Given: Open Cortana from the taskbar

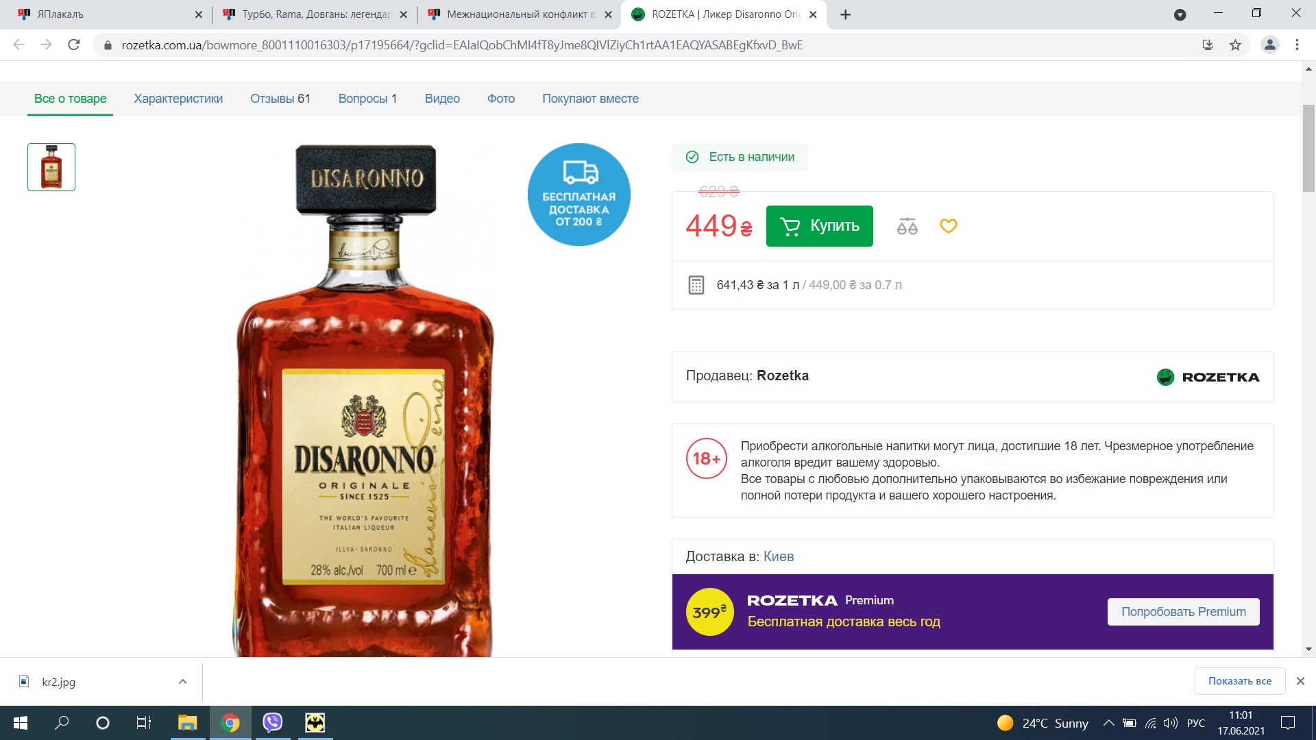Looking at the screenshot, I should click(x=103, y=723).
